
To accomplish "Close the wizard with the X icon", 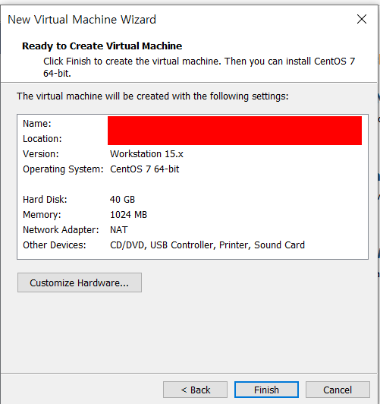I will click(x=362, y=19).
